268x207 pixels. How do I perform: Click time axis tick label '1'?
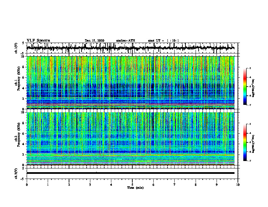(48, 185)
